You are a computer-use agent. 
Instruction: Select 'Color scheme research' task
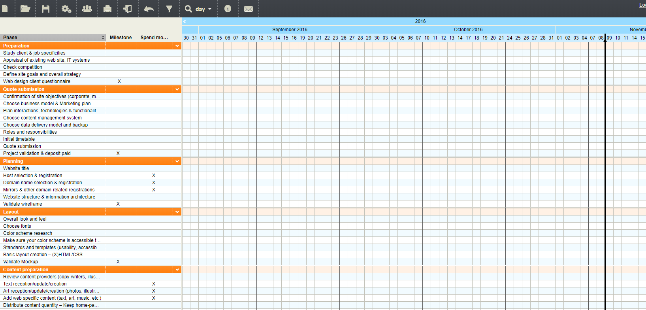(28, 233)
